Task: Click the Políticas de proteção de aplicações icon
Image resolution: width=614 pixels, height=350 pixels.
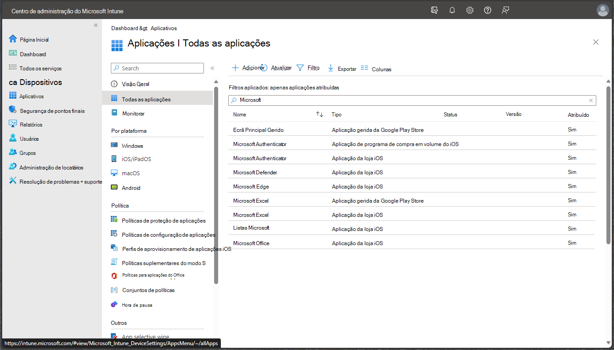Action: tap(114, 220)
